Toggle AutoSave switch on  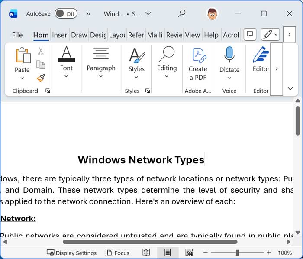66,13
